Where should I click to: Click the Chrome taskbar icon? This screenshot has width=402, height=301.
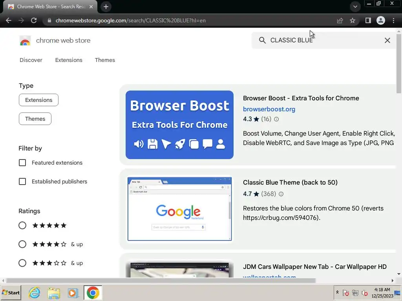click(93, 292)
